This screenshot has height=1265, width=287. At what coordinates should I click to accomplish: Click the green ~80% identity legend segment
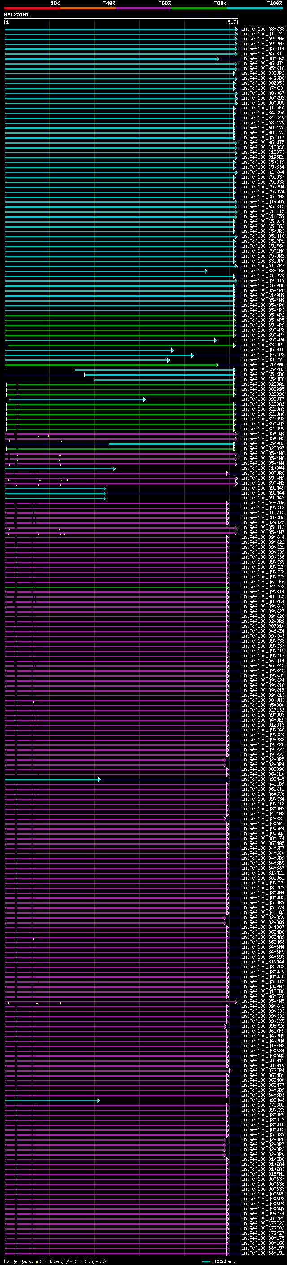[199, 8]
